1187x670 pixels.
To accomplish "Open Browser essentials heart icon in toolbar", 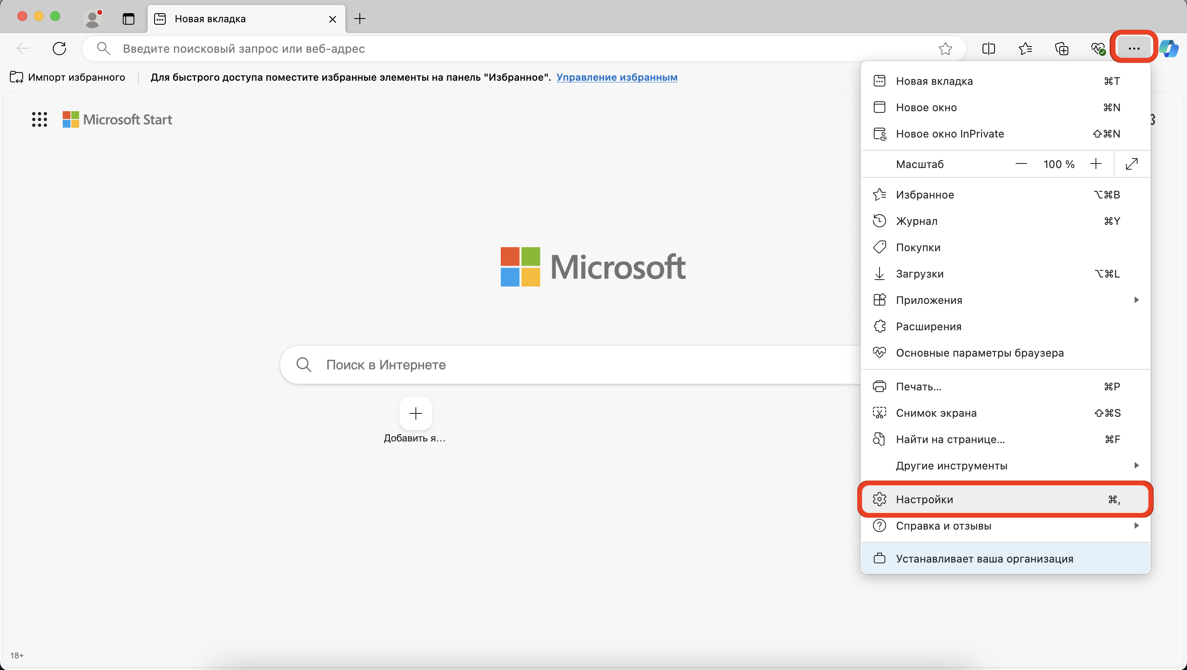I will [1098, 48].
